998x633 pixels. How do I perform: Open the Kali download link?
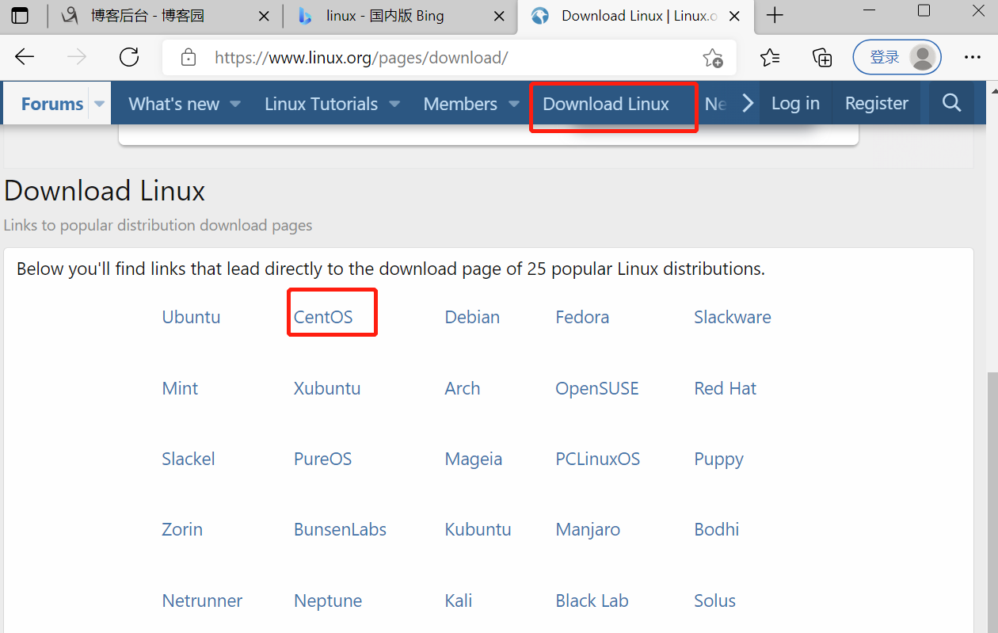click(x=459, y=601)
